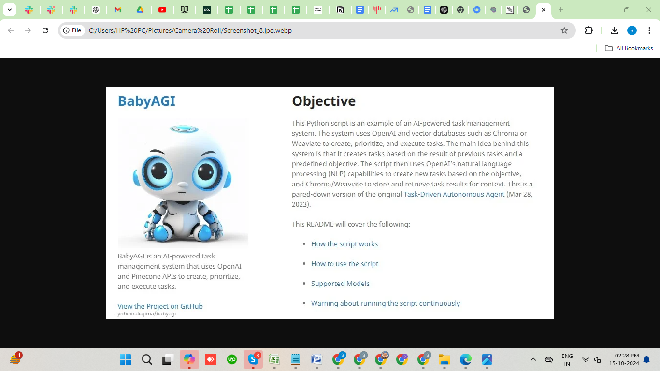
Task: Open the Extensions puzzle icon
Action: (588, 30)
